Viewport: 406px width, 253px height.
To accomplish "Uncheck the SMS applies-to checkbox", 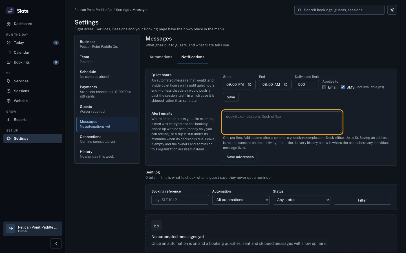I will point(343,87).
